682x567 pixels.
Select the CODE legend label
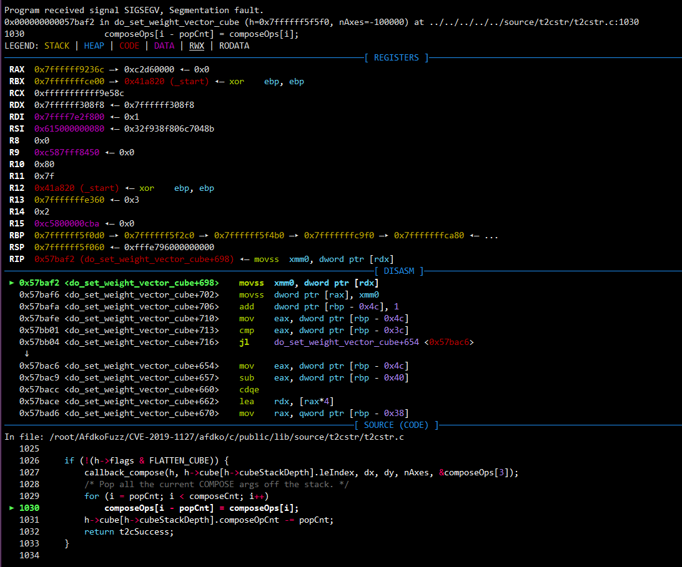pyautogui.click(x=129, y=46)
